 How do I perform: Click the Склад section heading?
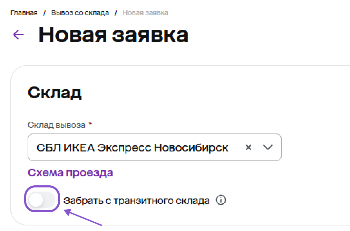(55, 93)
